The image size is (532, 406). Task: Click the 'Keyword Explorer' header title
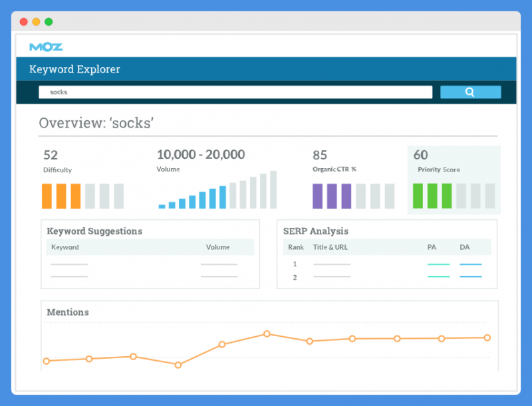pos(74,69)
